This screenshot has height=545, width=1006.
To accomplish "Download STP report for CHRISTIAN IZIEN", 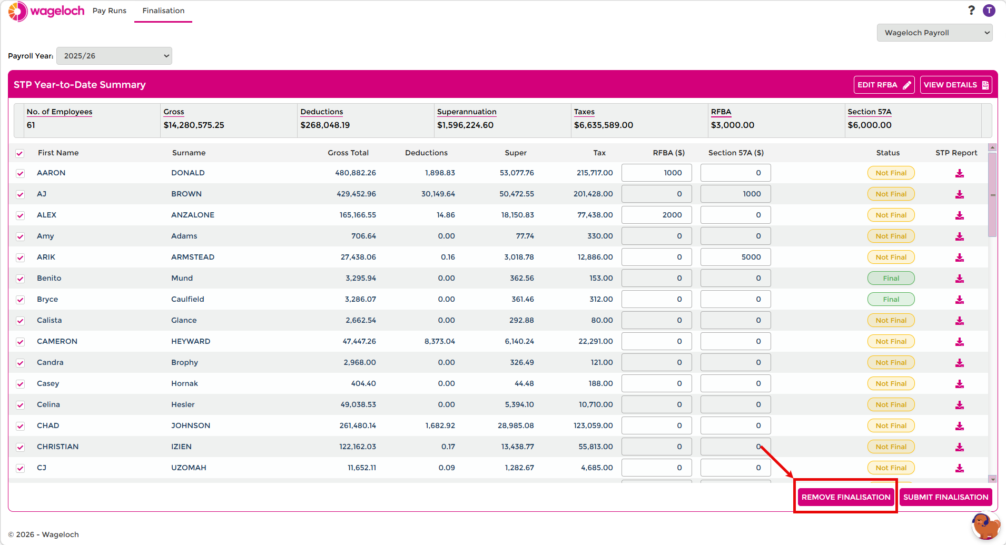I will click(x=960, y=447).
